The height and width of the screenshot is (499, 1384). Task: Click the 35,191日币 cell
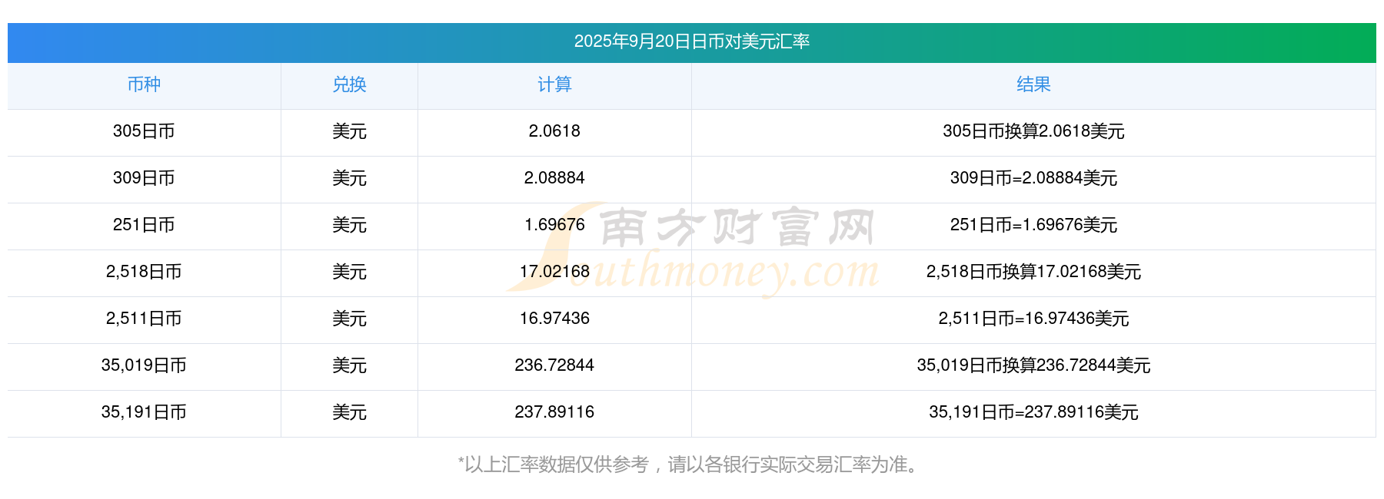point(144,412)
